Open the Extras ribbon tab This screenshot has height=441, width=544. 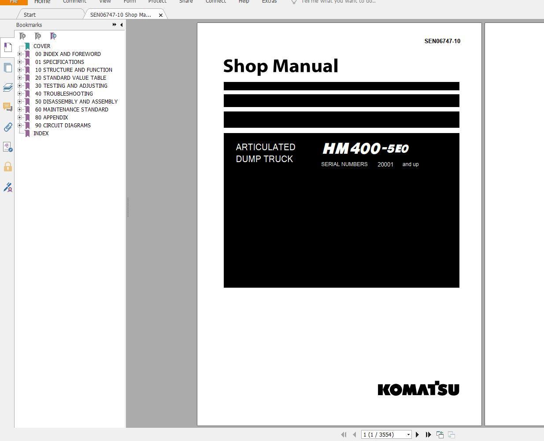pyautogui.click(x=269, y=2)
